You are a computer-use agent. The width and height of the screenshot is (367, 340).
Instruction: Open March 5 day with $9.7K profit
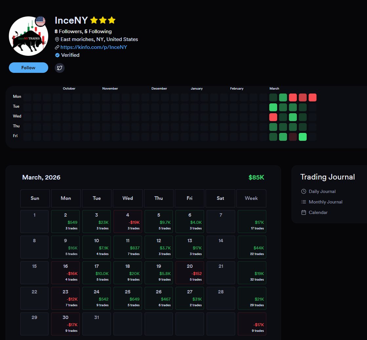click(159, 222)
